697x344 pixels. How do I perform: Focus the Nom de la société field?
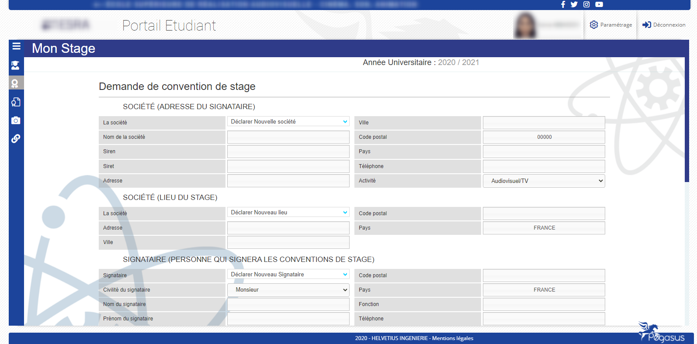[x=288, y=137]
